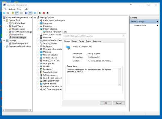Select Performance in console tree
Screen dimensions: 162x119
click(18, 35)
